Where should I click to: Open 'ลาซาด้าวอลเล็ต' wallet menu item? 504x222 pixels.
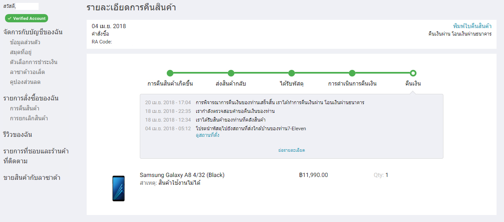(x=28, y=72)
